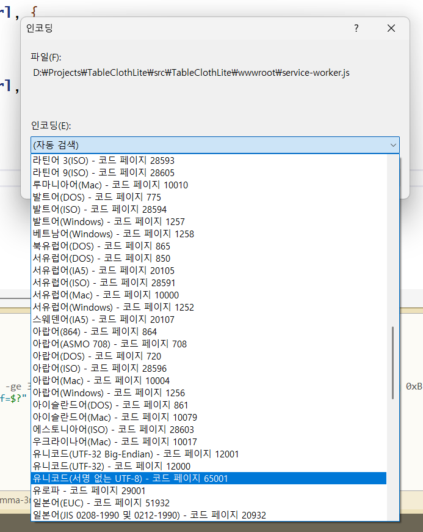
Task: Select 베트남어(Windows) code page 1258
Action: (x=209, y=234)
